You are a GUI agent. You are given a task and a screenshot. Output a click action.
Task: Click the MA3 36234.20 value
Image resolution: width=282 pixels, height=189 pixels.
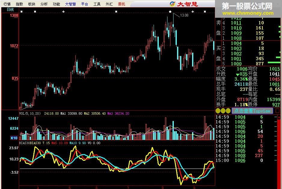(118, 113)
